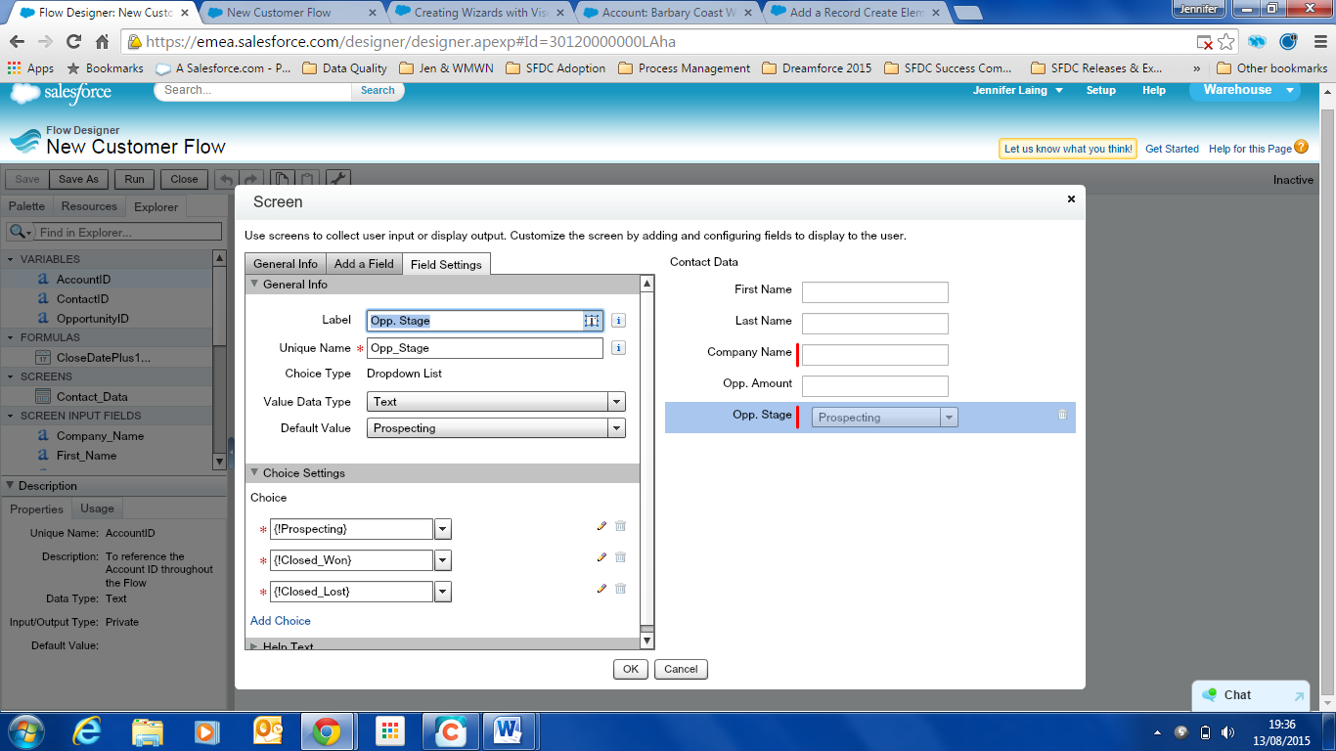1336x751 pixels.
Task: Click the 'Let us know what you think!' button
Action: pos(1068,149)
